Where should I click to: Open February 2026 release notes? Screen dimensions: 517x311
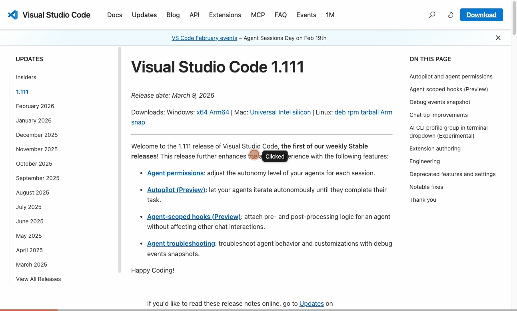[35, 106]
